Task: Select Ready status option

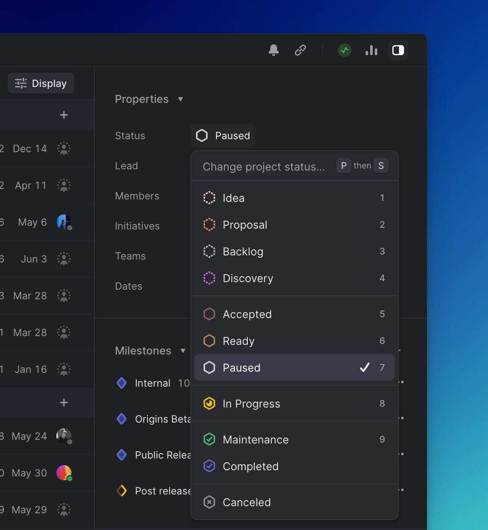Action: [295, 341]
